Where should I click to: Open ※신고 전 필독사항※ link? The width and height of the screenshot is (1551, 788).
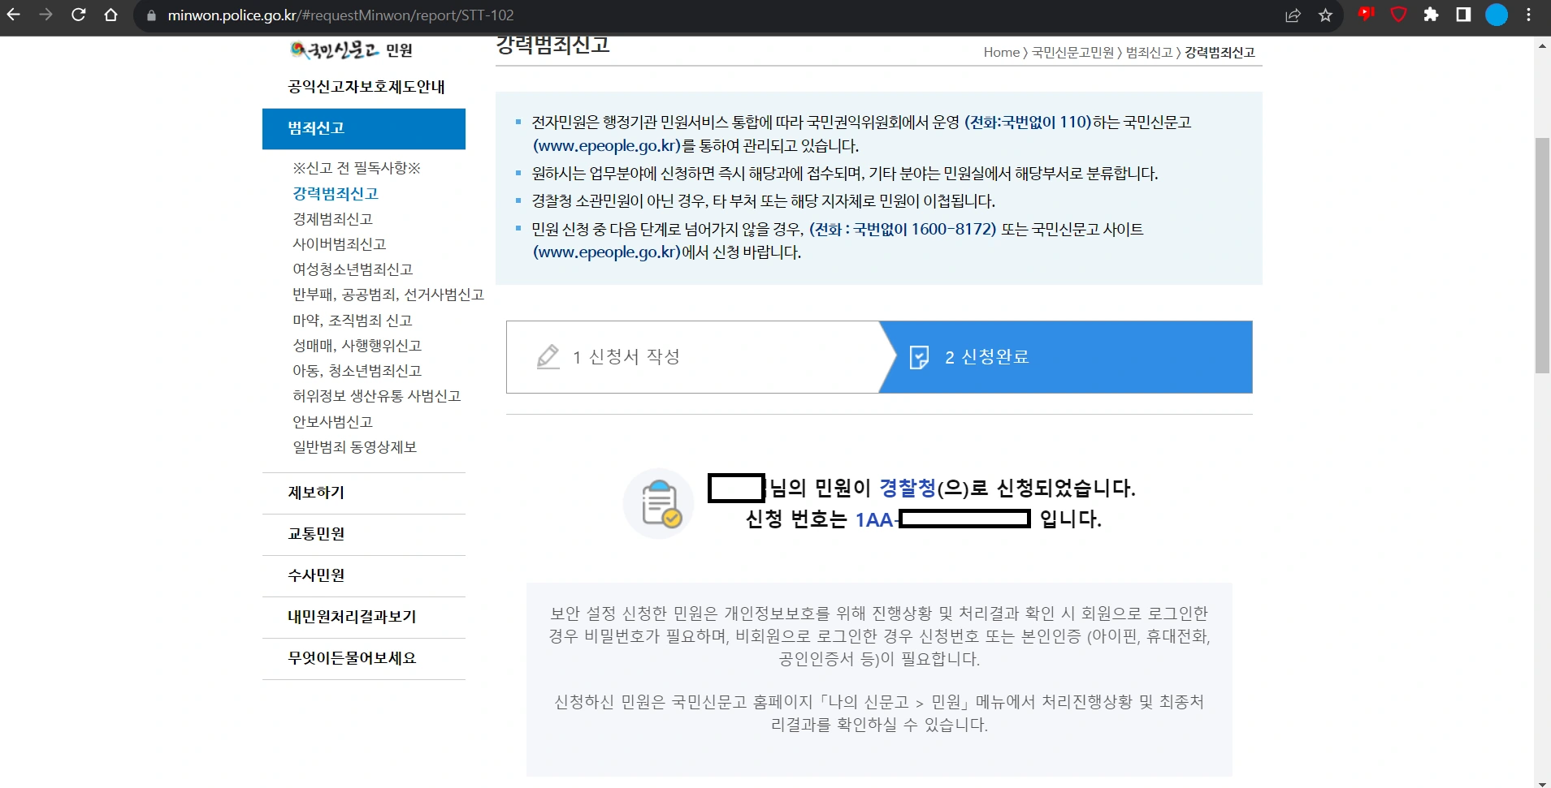[357, 168]
